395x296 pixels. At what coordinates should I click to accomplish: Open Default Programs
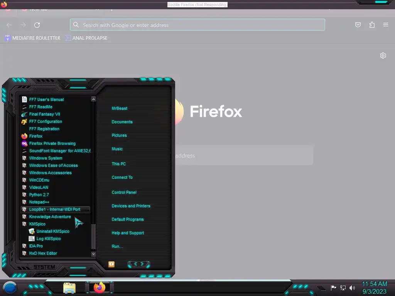point(128,219)
